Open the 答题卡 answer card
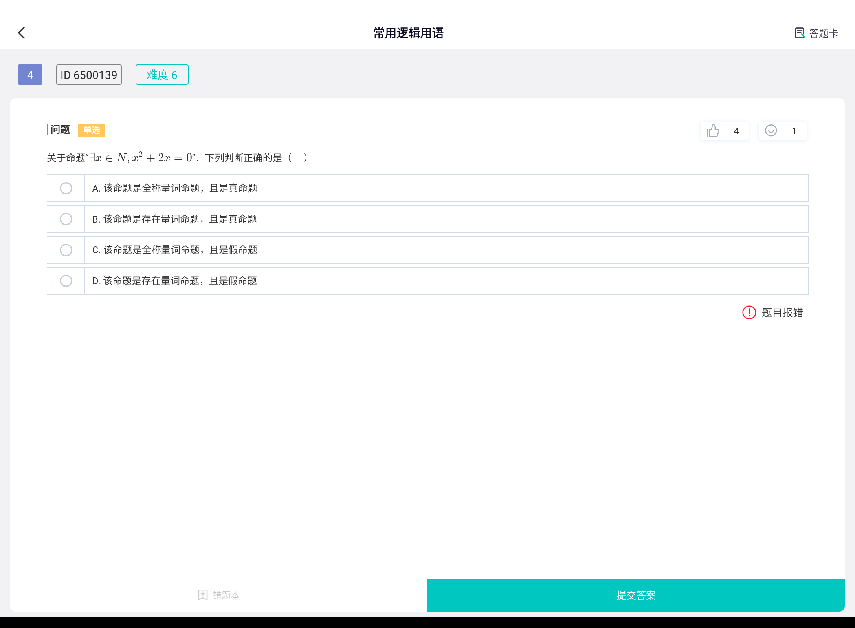 click(x=816, y=33)
